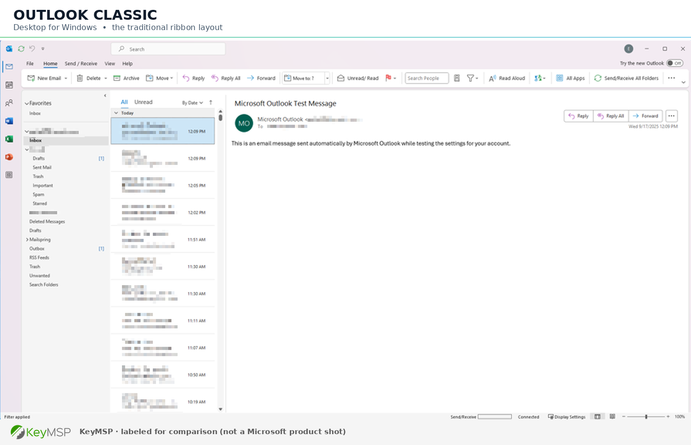Show the All messages filter tab

[x=124, y=102]
